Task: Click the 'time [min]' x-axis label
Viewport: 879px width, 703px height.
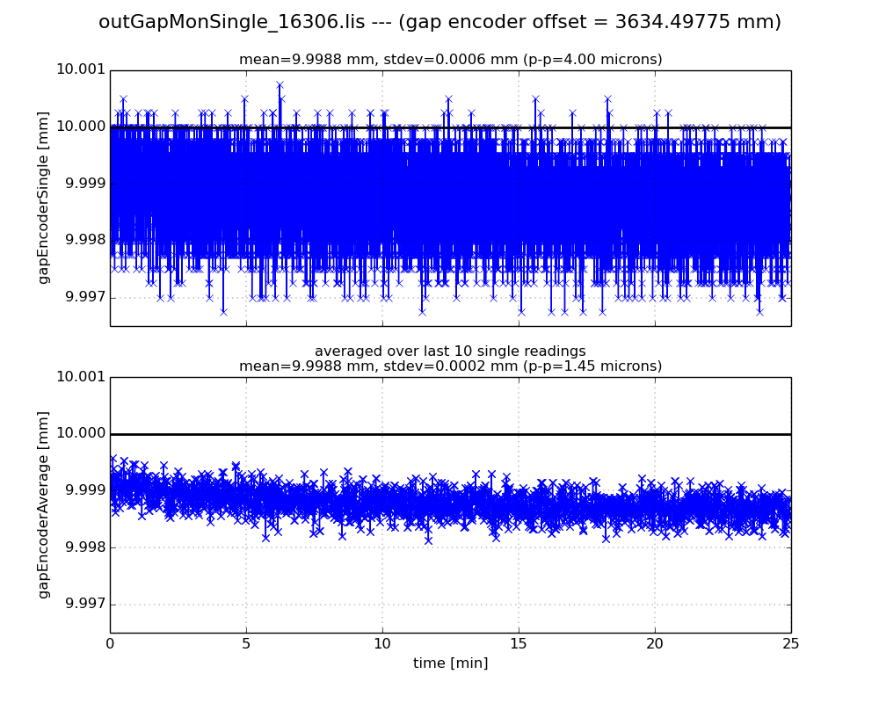Action: (450, 663)
